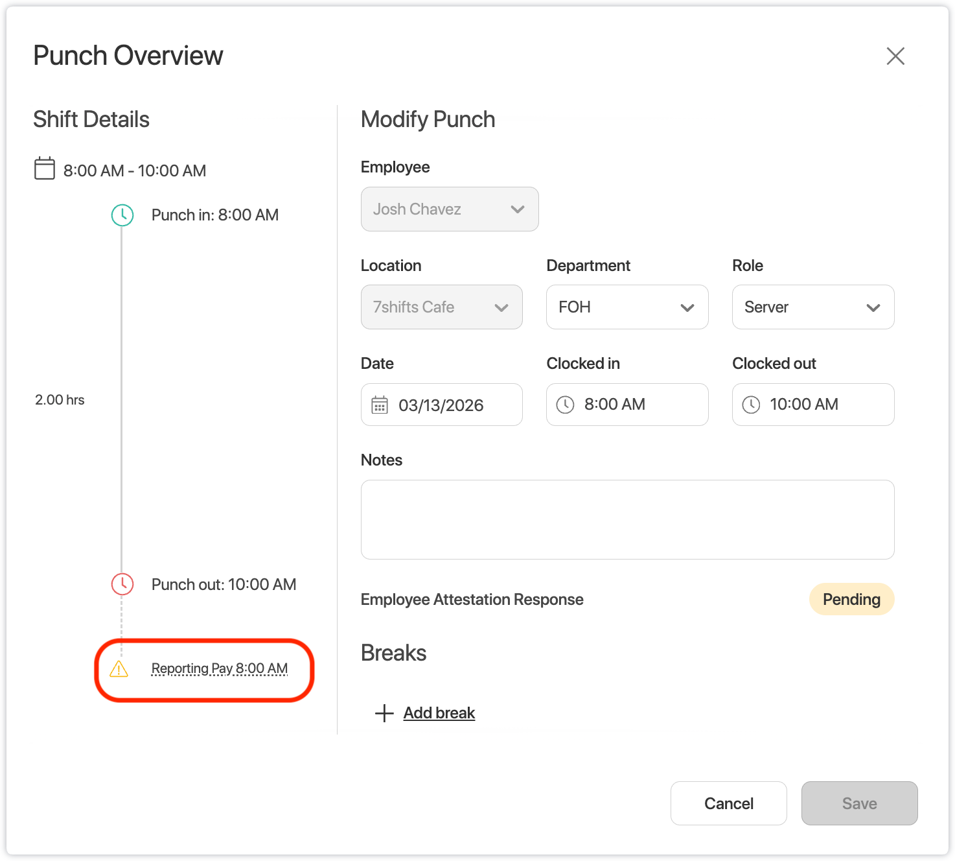
Task: Expand the Location dropdown showing 7shifts Cafe
Action: point(441,307)
